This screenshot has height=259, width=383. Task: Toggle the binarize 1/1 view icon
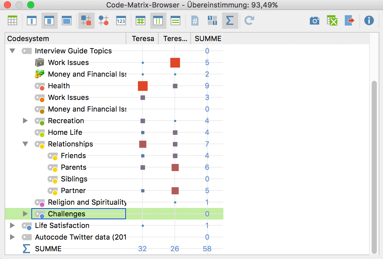point(212,21)
